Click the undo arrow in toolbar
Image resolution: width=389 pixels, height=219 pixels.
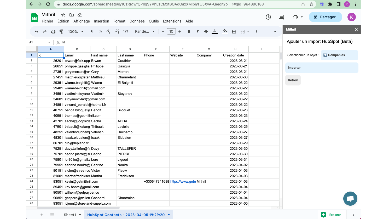click(37, 32)
